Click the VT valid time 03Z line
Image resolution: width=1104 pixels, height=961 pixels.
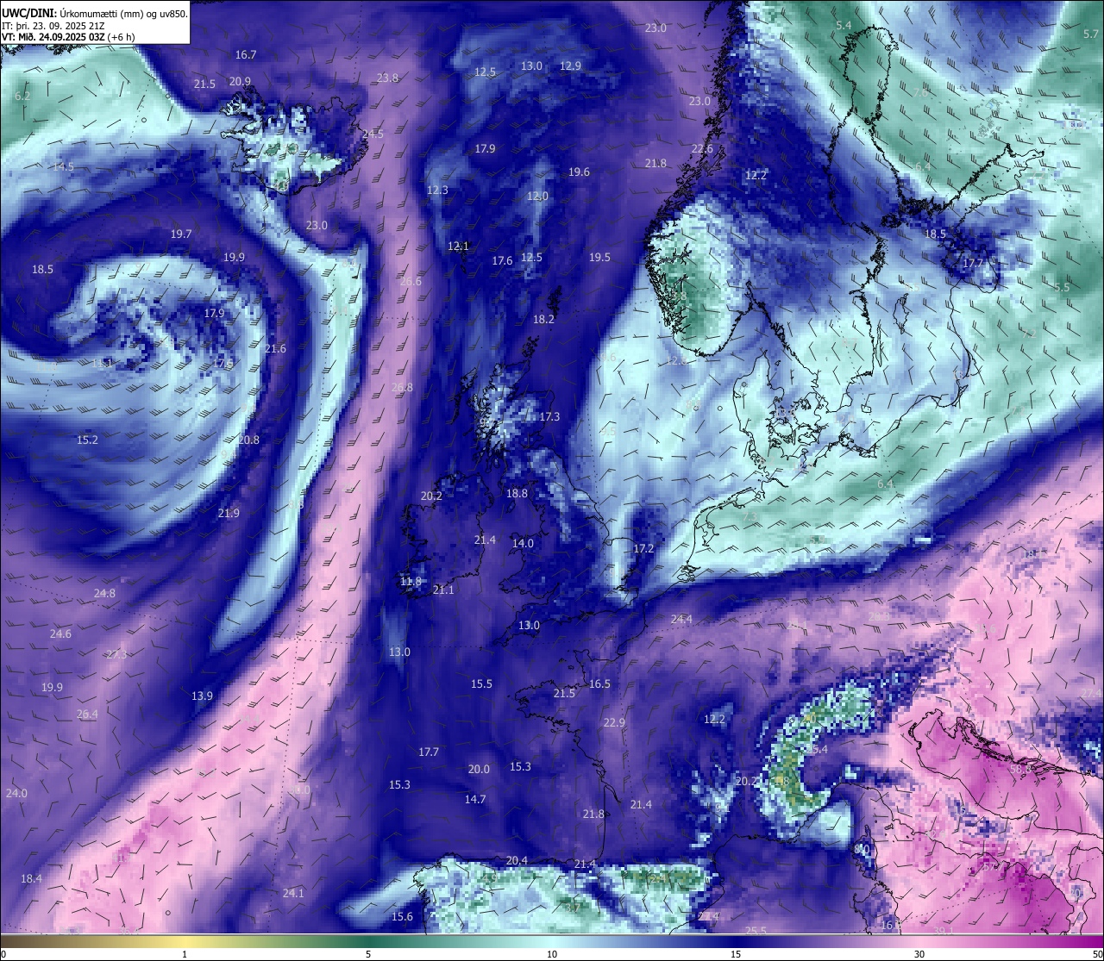(x=68, y=37)
